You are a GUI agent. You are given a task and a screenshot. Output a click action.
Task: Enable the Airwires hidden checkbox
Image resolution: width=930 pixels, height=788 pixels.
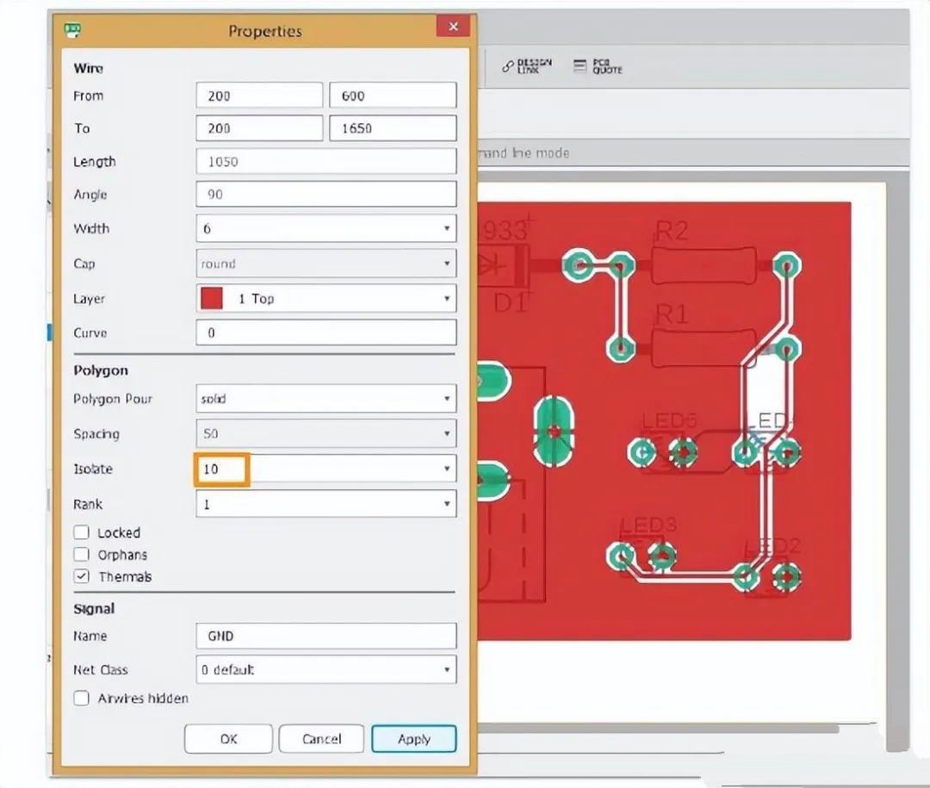click(82, 698)
